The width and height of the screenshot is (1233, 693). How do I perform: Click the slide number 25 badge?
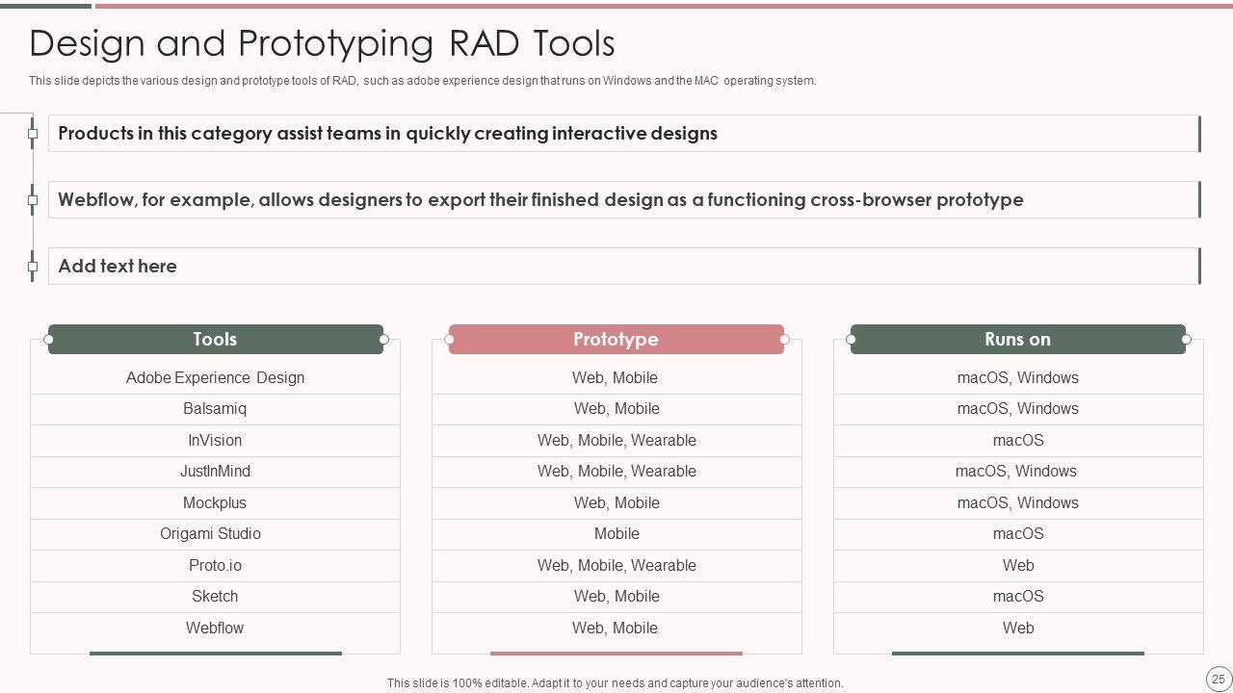1218,679
